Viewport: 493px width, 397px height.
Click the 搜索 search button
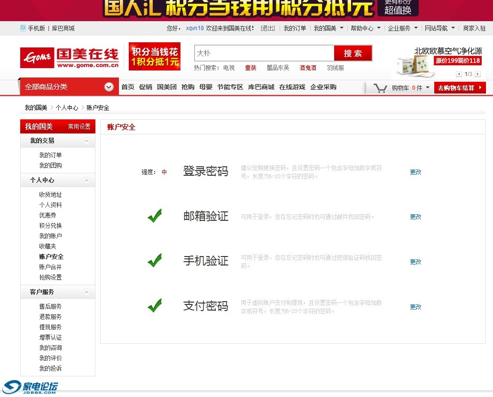point(353,53)
